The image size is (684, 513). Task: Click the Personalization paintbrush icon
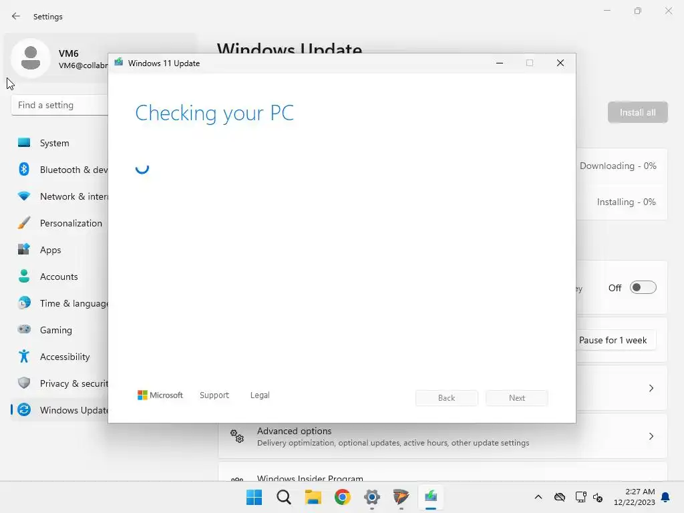(24, 223)
